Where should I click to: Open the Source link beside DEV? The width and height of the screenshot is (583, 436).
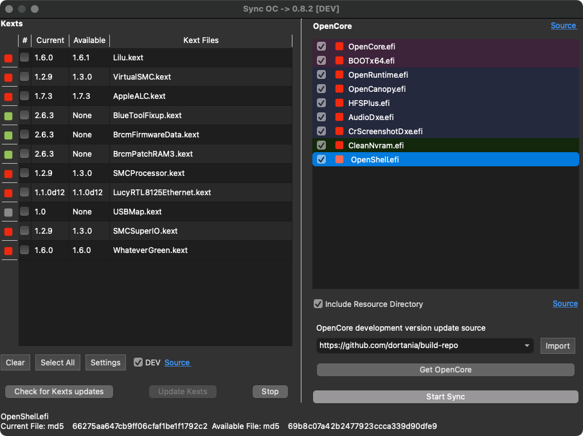(x=177, y=362)
